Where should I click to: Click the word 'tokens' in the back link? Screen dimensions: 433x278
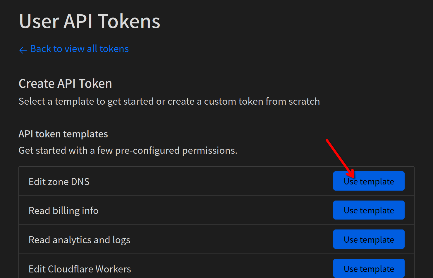coord(114,49)
